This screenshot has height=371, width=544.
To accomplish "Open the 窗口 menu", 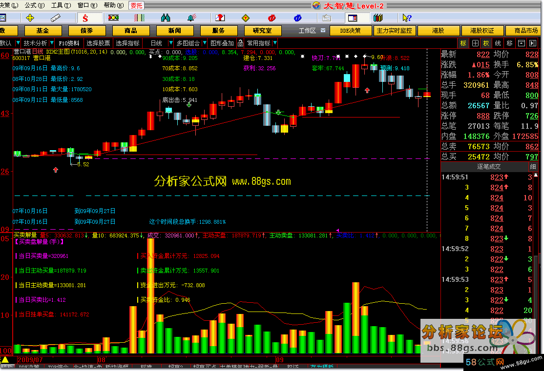I will point(87,5).
